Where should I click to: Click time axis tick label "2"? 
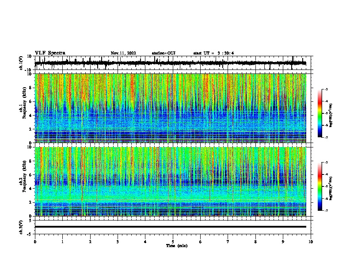(x=90, y=242)
